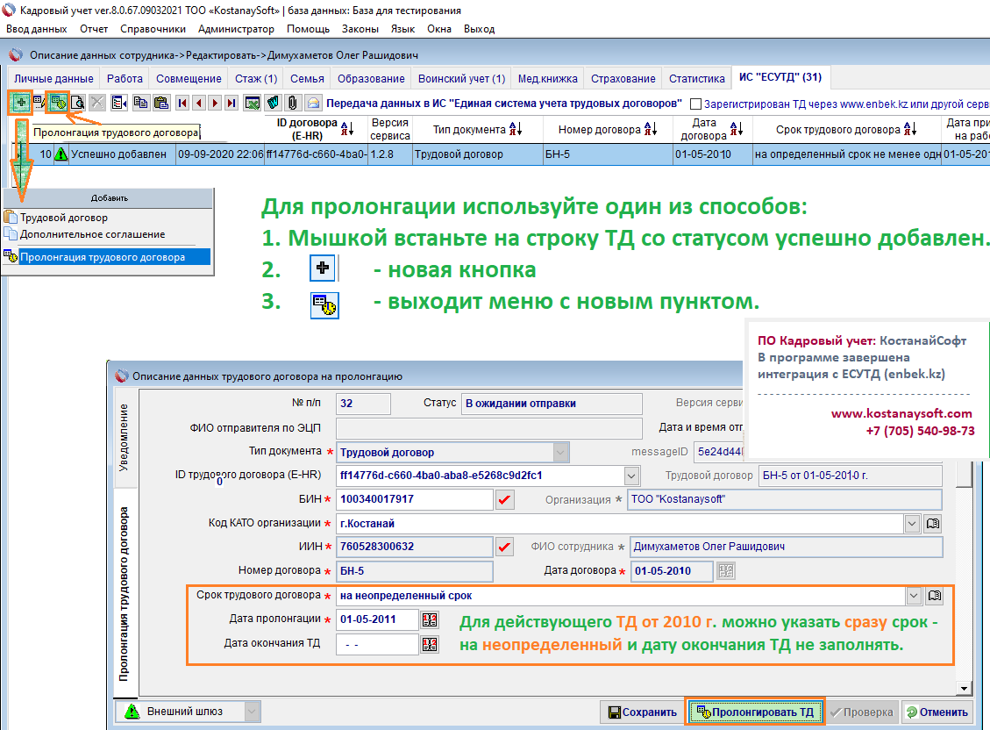The image size is (990, 730).
Task: Open the vertical Уведомление tab
Action: pyautogui.click(x=124, y=438)
